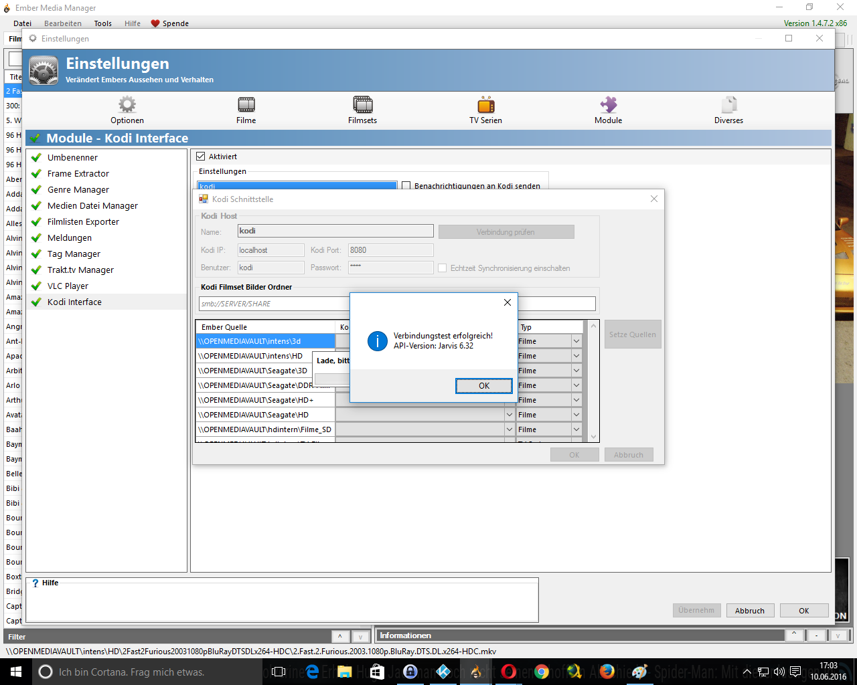Open Typ dropdown for Seagate\HD+ row

(576, 400)
